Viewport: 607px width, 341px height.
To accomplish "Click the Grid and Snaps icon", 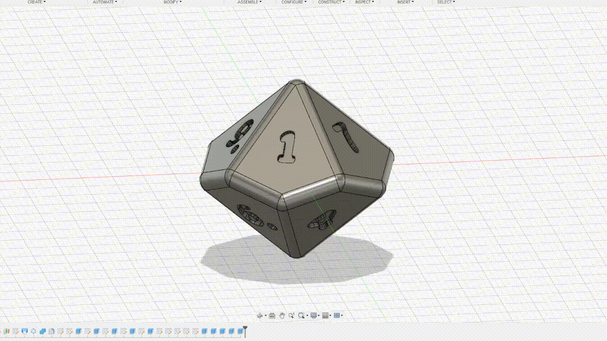I will [325, 315].
